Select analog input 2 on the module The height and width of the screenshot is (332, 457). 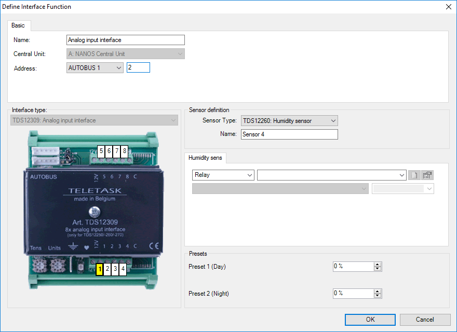tap(107, 269)
